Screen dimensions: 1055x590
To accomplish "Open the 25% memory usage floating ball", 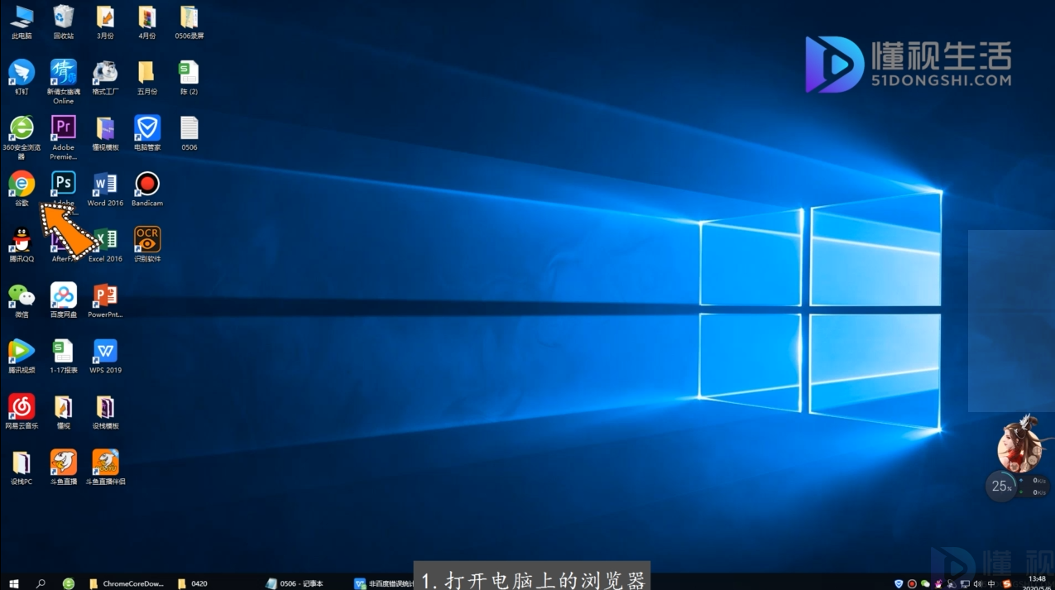I will pyautogui.click(x=1001, y=486).
